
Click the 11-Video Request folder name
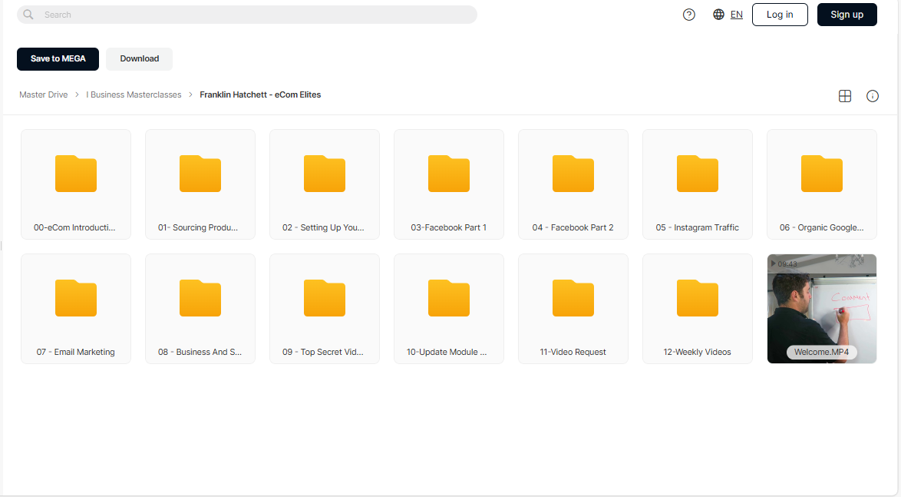(x=573, y=352)
